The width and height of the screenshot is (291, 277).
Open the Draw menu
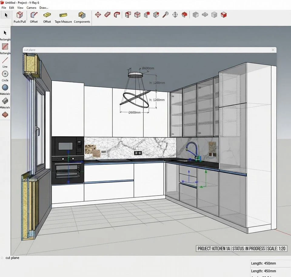44,8
